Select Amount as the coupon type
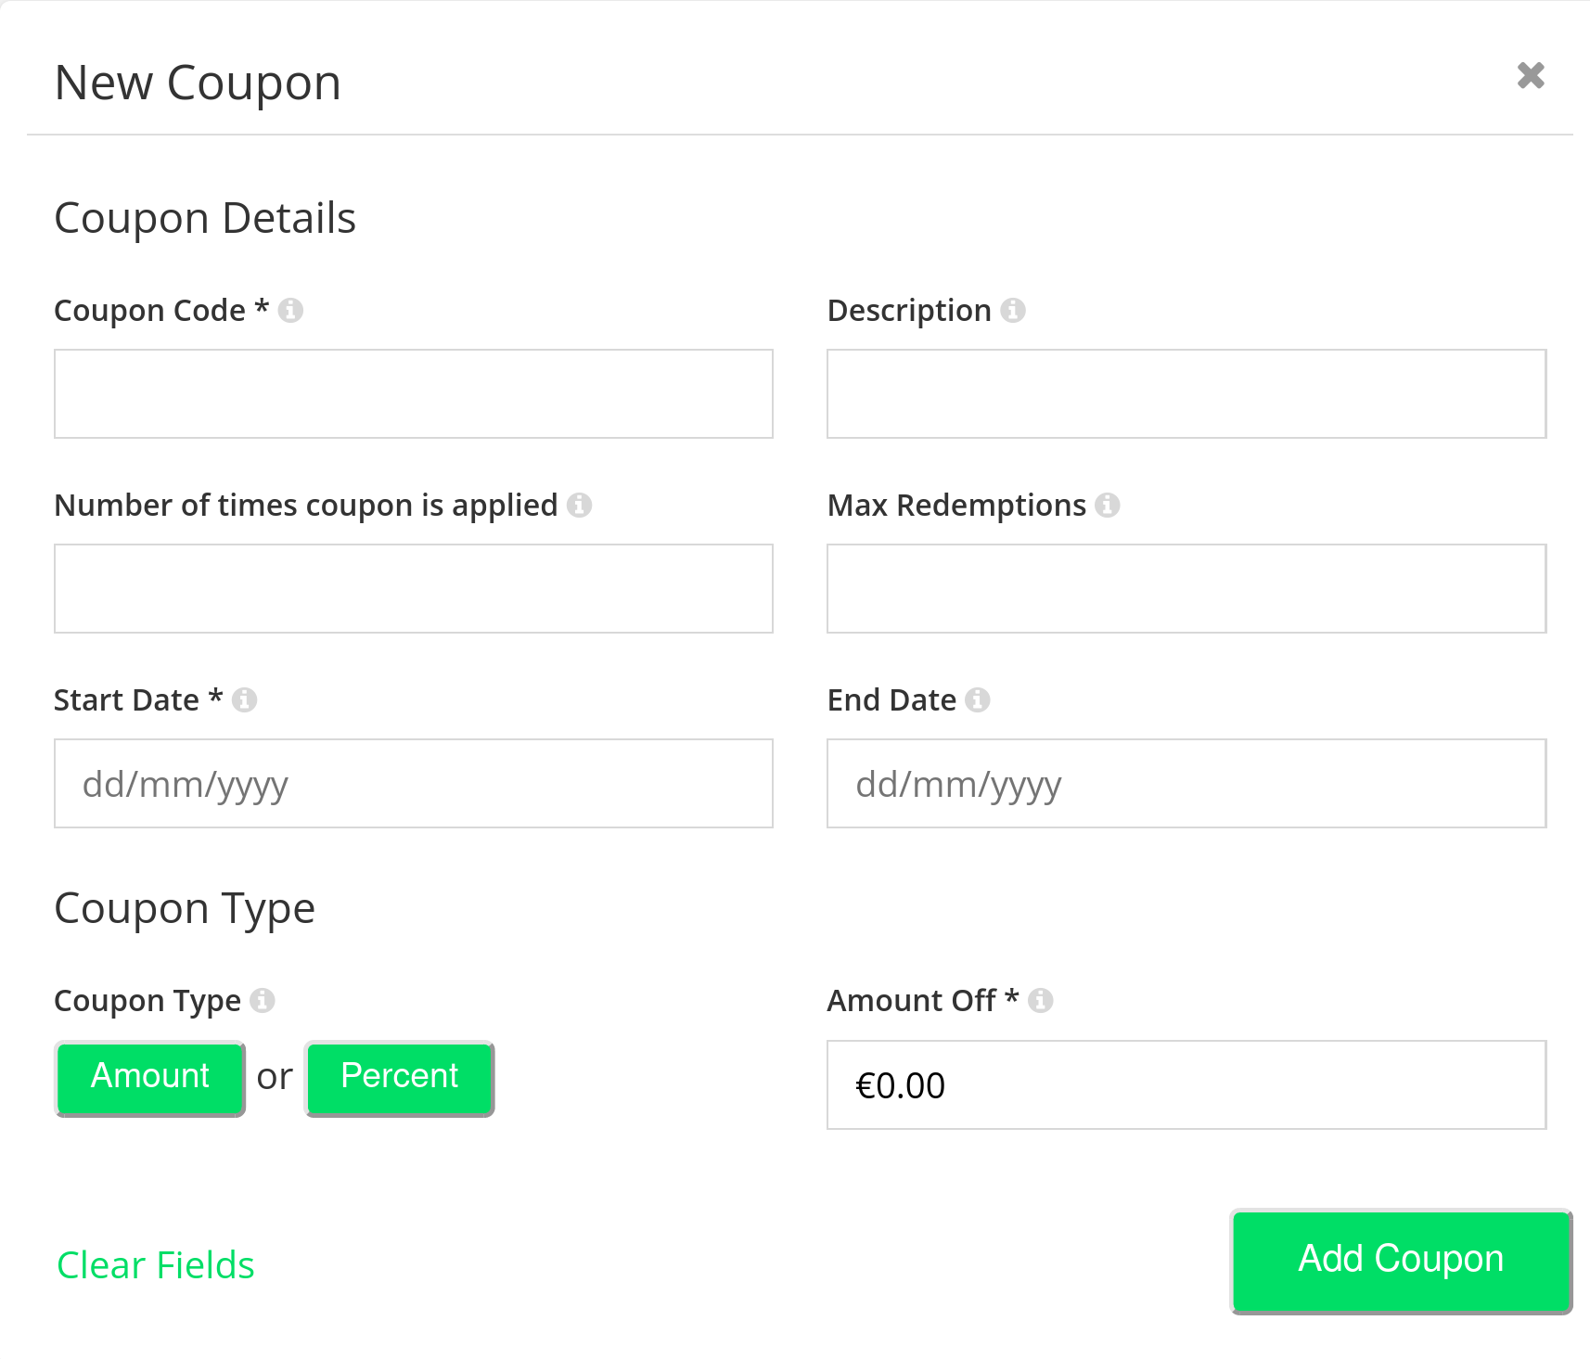Image resolution: width=1590 pixels, height=1359 pixels. [x=150, y=1077]
